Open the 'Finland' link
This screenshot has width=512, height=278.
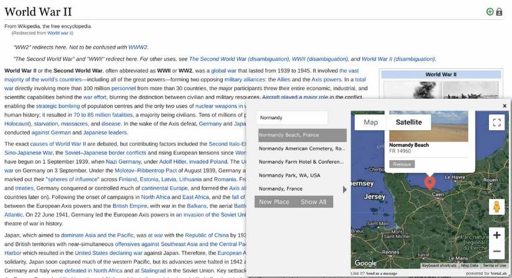point(128,179)
